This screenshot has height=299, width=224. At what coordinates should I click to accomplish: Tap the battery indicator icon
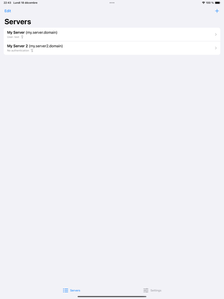(217, 3)
